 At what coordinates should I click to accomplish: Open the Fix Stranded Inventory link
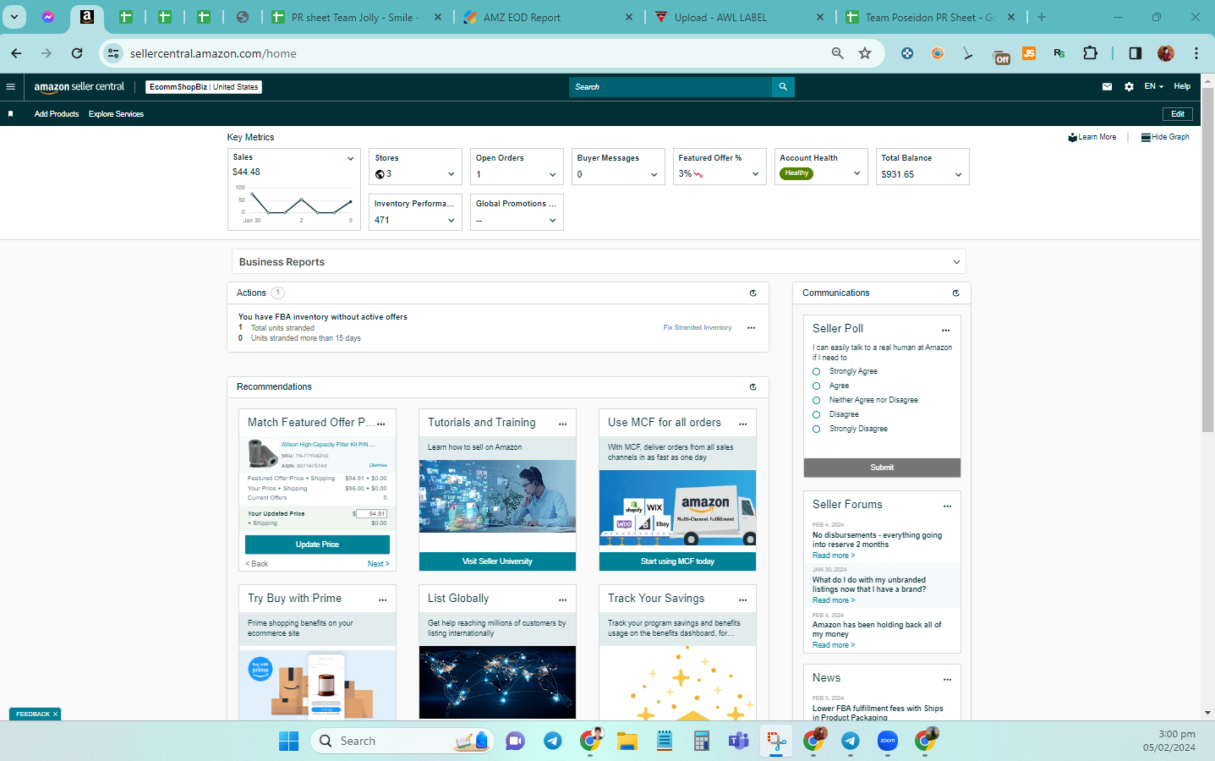click(x=698, y=328)
